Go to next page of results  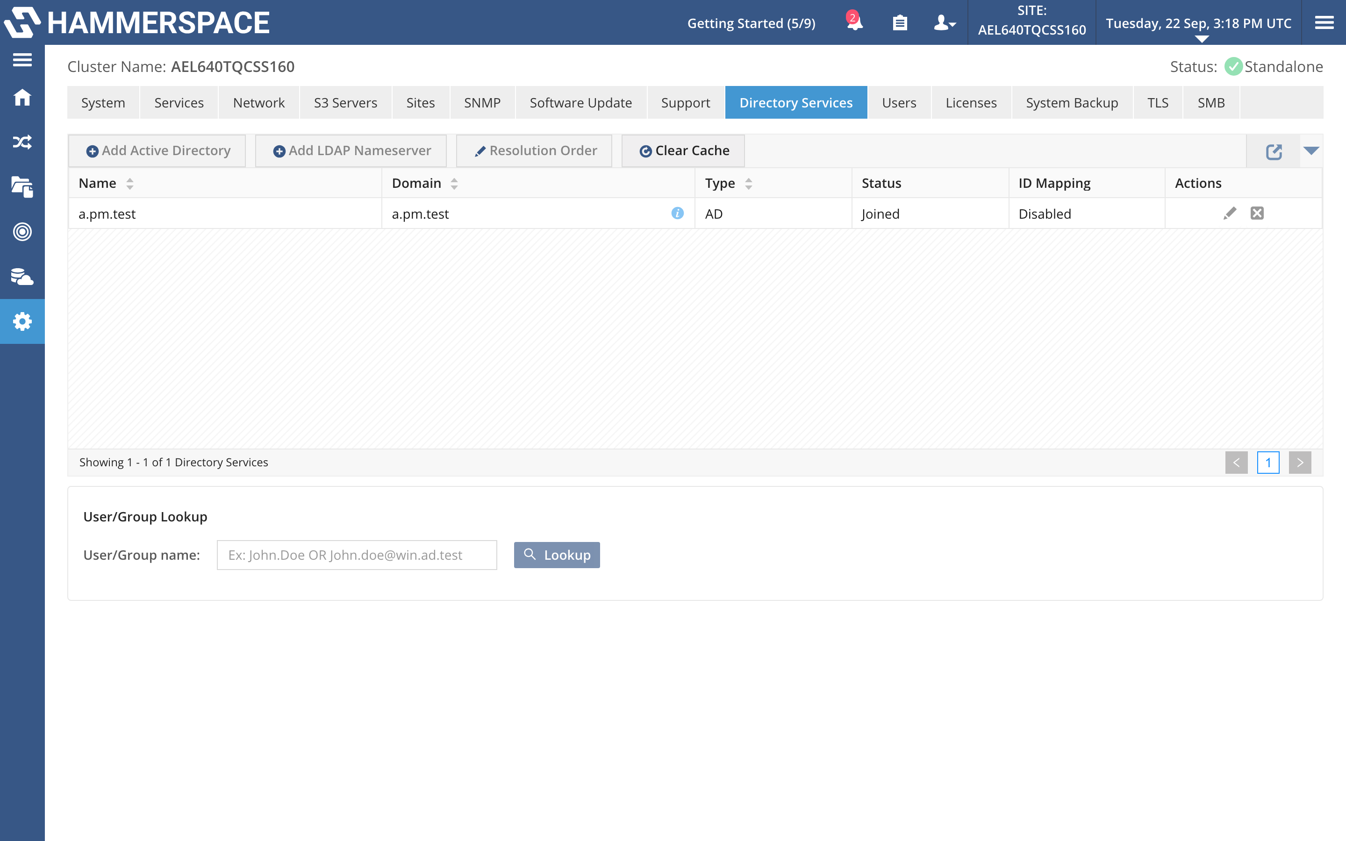coord(1300,462)
